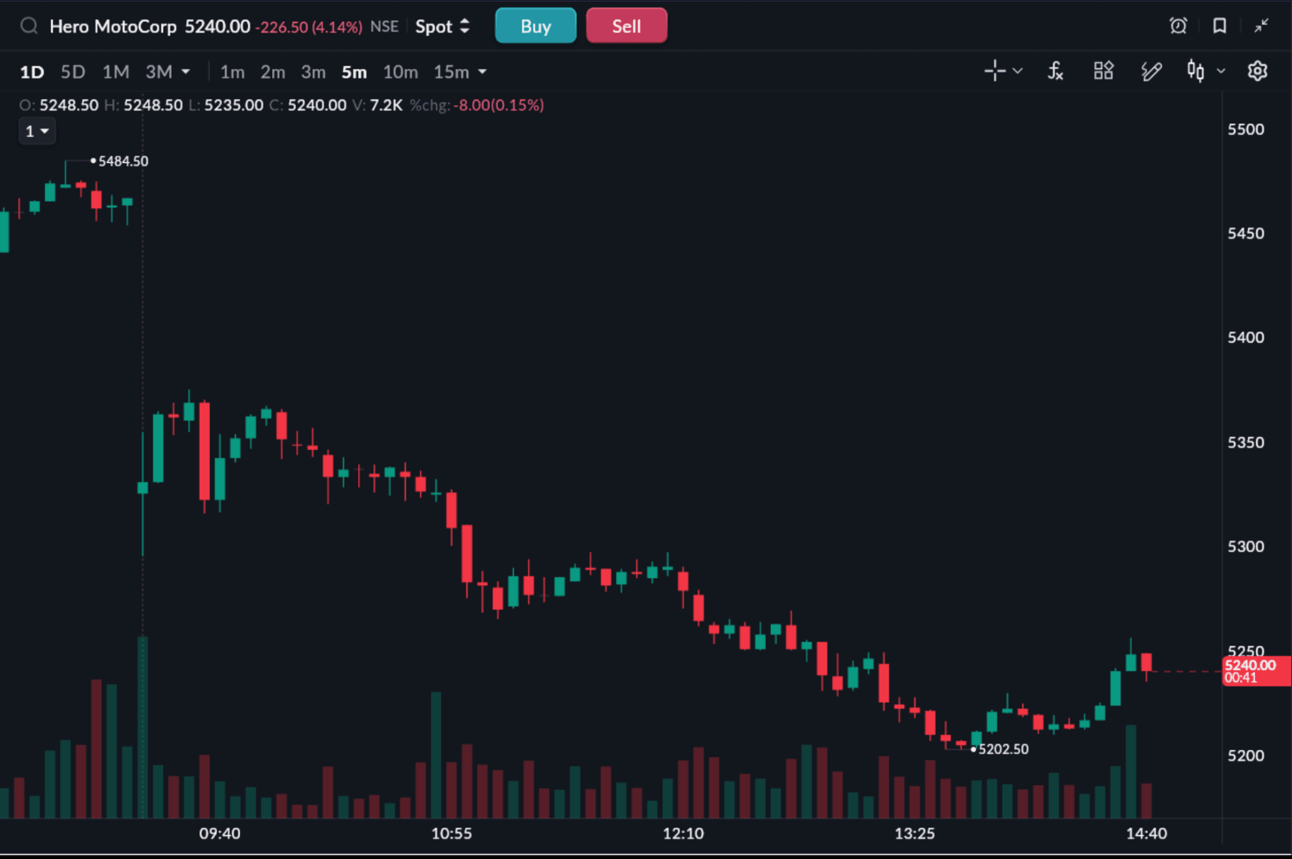Click the search magnifier icon

[x=29, y=26]
